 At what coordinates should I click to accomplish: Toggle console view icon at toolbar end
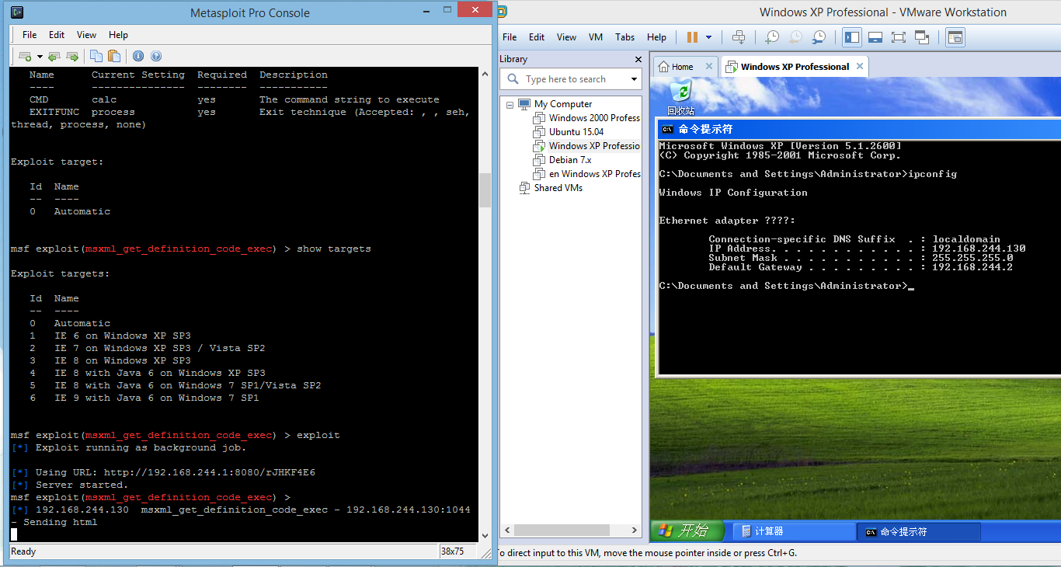[955, 37]
